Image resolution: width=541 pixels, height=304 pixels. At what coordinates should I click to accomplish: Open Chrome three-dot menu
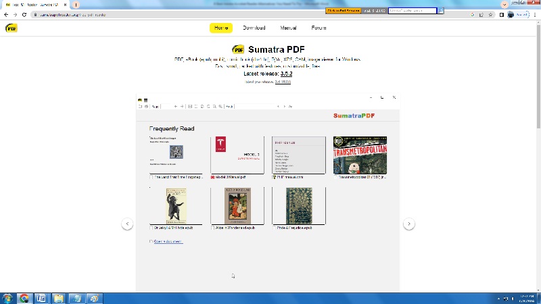tap(535, 15)
